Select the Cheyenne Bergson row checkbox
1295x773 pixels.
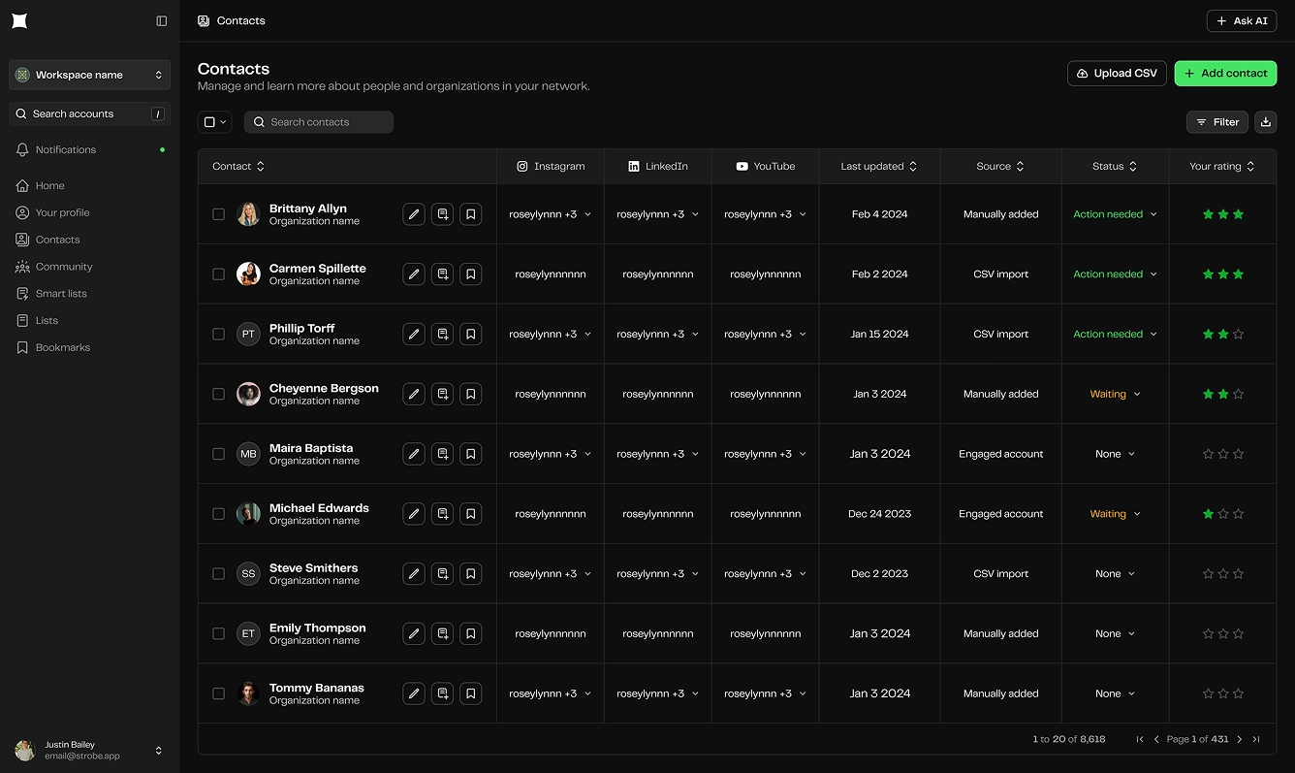pyautogui.click(x=218, y=395)
